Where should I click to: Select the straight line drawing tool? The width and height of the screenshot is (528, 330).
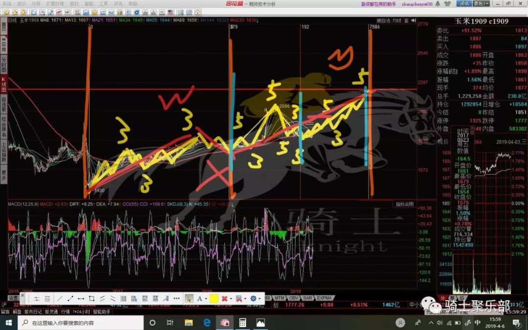60,299
